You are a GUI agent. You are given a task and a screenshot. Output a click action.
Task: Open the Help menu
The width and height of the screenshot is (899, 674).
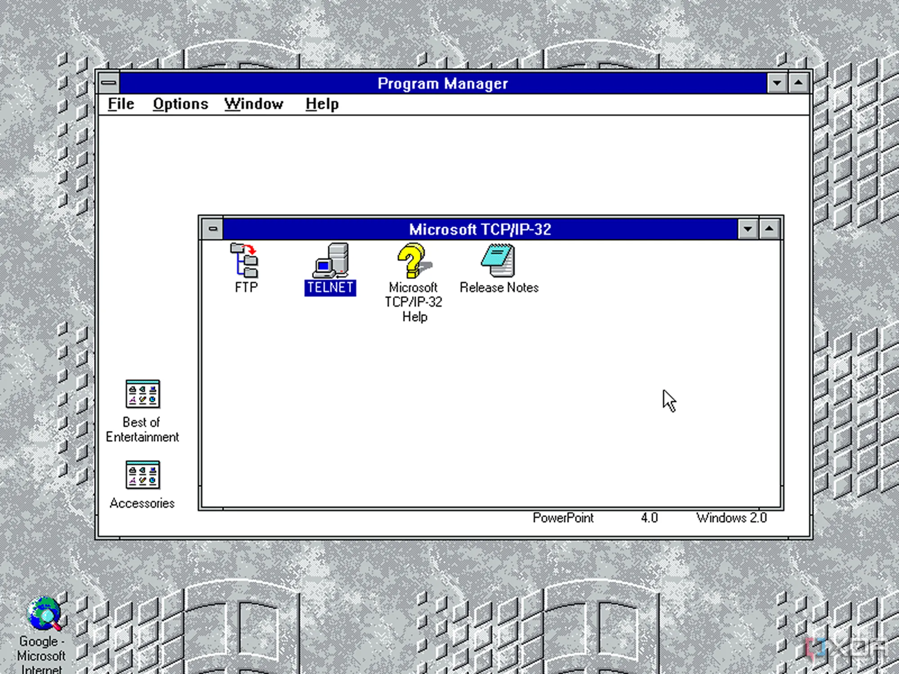click(322, 104)
